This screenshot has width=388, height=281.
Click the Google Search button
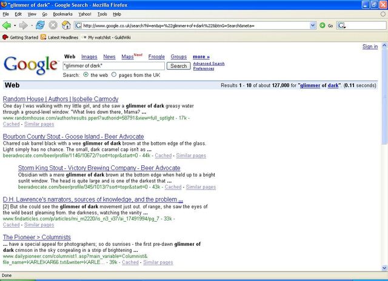point(178,66)
